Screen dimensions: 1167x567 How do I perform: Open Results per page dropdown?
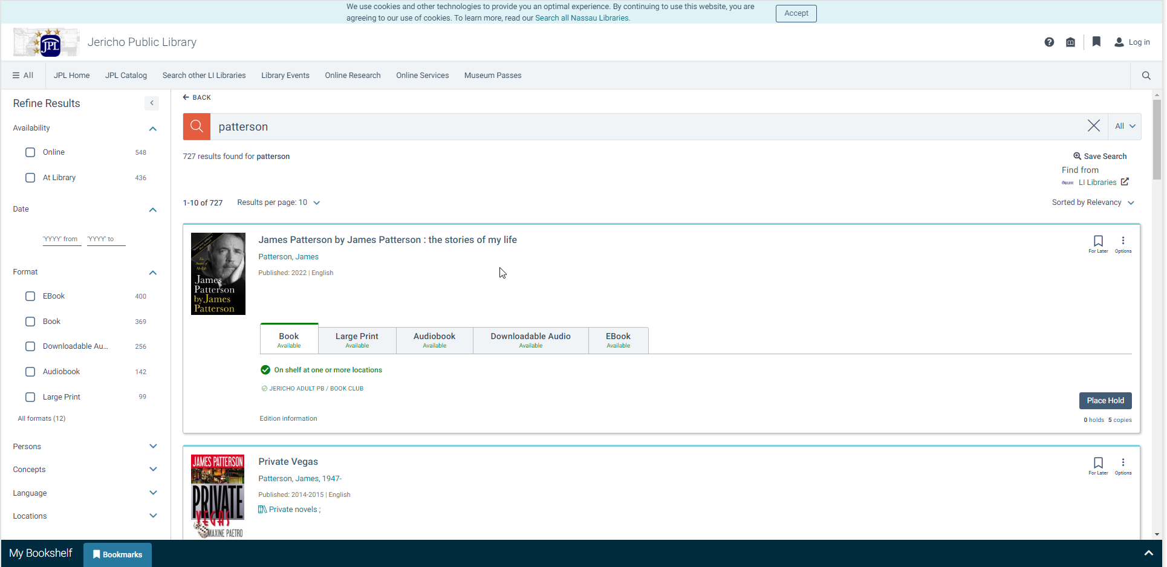(278, 202)
